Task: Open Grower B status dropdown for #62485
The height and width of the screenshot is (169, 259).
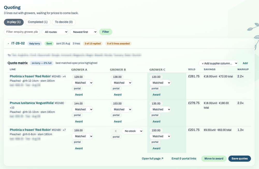Action: [x=121, y=83]
